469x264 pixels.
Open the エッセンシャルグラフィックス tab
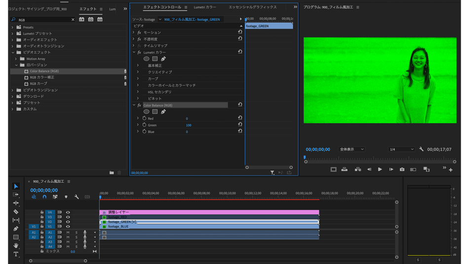tap(253, 7)
